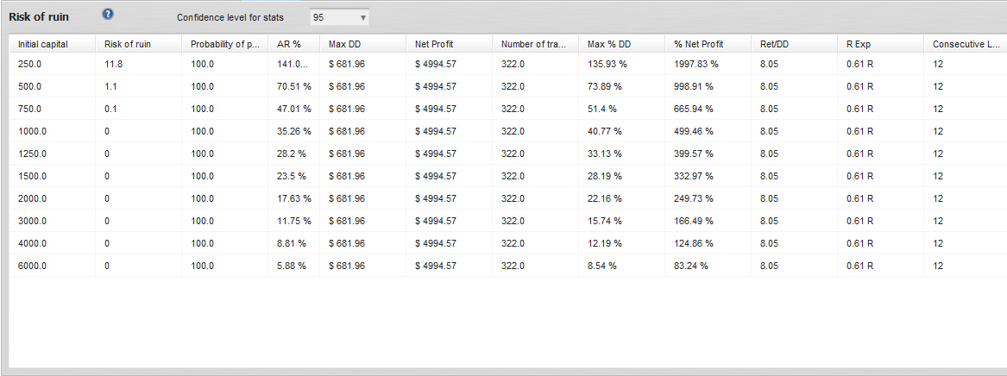Sort by Max % DD column header
Image resolution: width=1007 pixels, height=376 pixels.
coord(609,43)
